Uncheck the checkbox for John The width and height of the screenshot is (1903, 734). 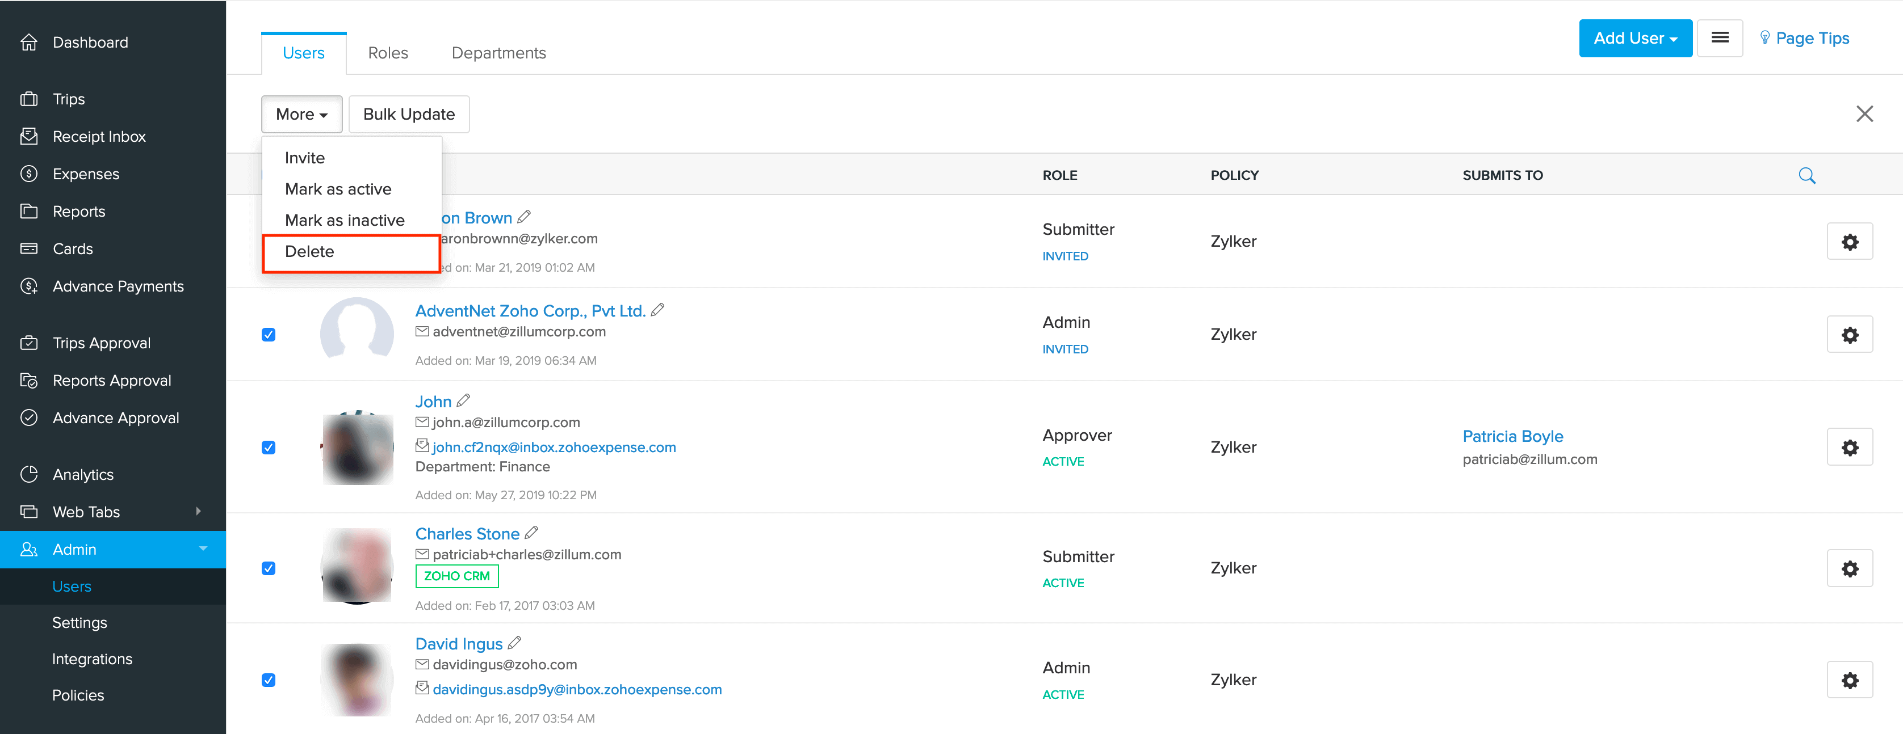tap(269, 448)
